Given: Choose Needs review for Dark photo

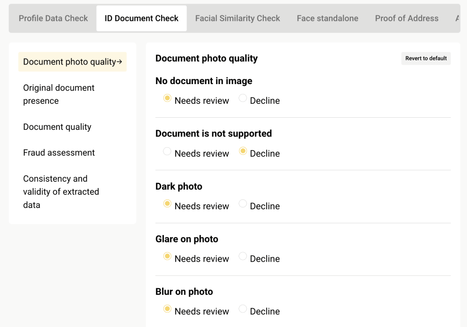Looking at the screenshot, I should 167,204.
